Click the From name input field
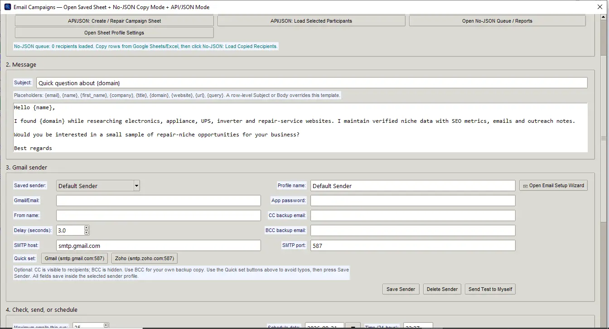The width and height of the screenshot is (609, 329). tap(159, 216)
